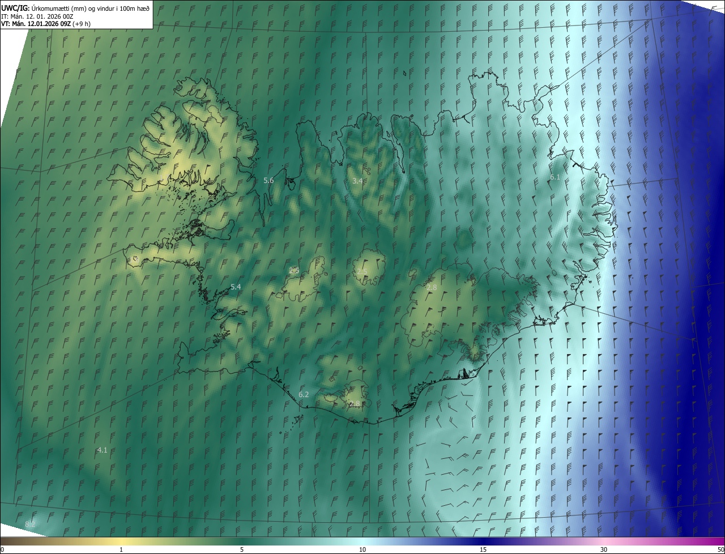
Task: Click the 2.8 value beside the 6.2 label
Action: pos(354,403)
